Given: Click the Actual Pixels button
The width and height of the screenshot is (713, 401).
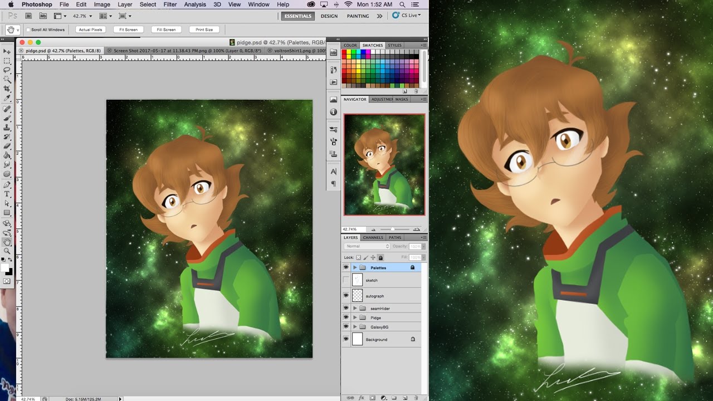Looking at the screenshot, I should [x=90, y=30].
